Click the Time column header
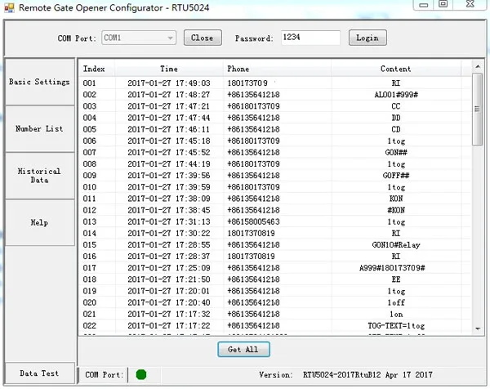The width and height of the screenshot is (490, 389). [169, 69]
